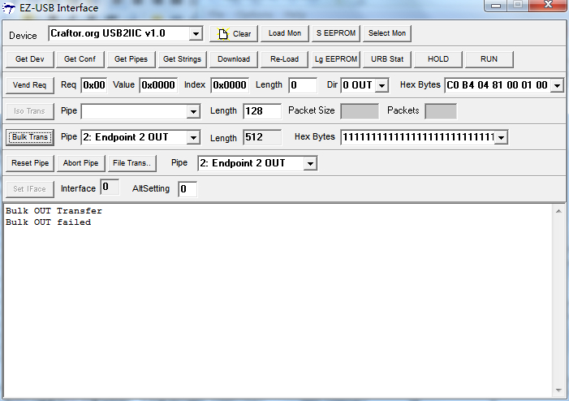Expand the Dir 0 OUT dropdown
The image size is (569, 401).
pos(381,85)
